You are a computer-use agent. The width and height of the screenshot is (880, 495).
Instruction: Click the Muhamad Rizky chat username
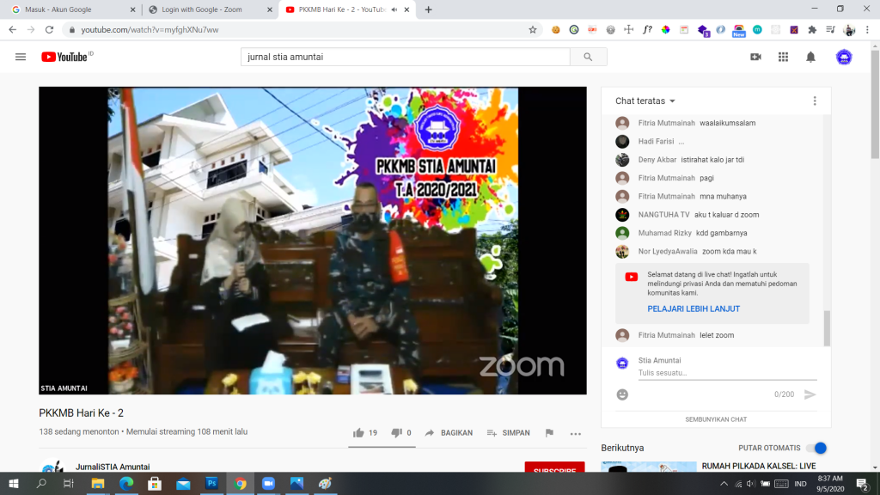pos(665,233)
